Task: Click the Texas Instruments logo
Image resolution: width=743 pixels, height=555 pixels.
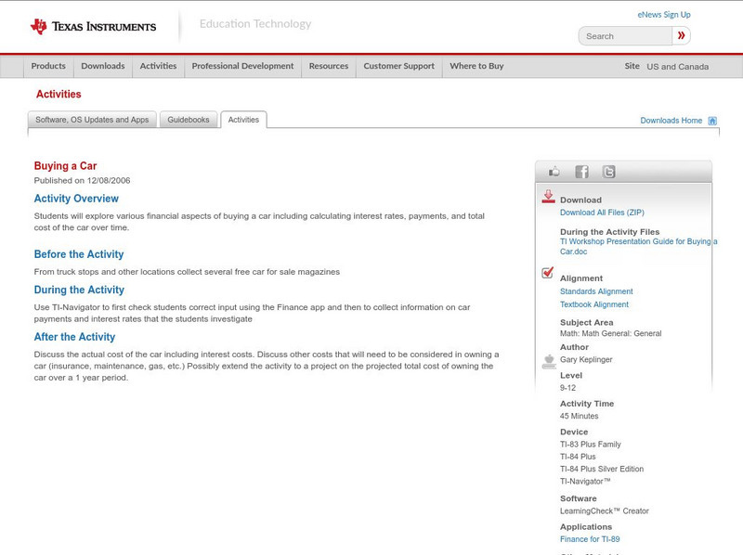Action: pyautogui.click(x=93, y=27)
